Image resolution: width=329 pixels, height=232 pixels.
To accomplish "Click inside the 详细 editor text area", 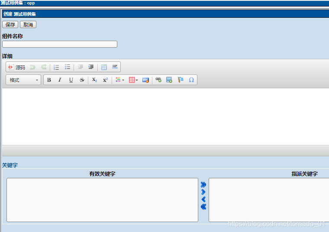I will 165,116.
